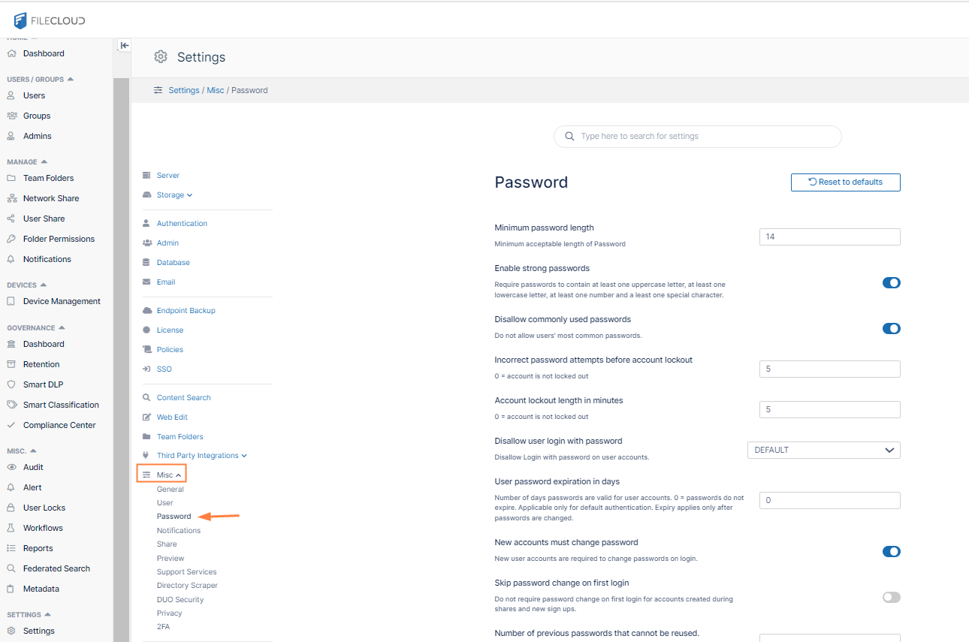This screenshot has width=969, height=642.
Task: Disable the Enable strong passwords toggle
Action: [x=891, y=283]
